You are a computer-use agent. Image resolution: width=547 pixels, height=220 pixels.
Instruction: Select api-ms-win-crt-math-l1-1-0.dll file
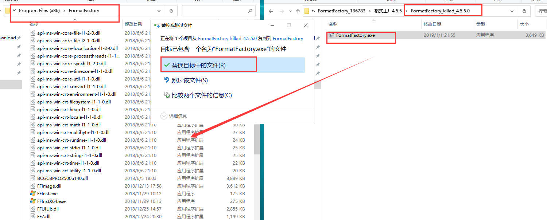[69, 125]
